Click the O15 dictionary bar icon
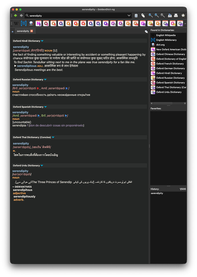This screenshot has width=197, height=277. (x=143, y=23)
